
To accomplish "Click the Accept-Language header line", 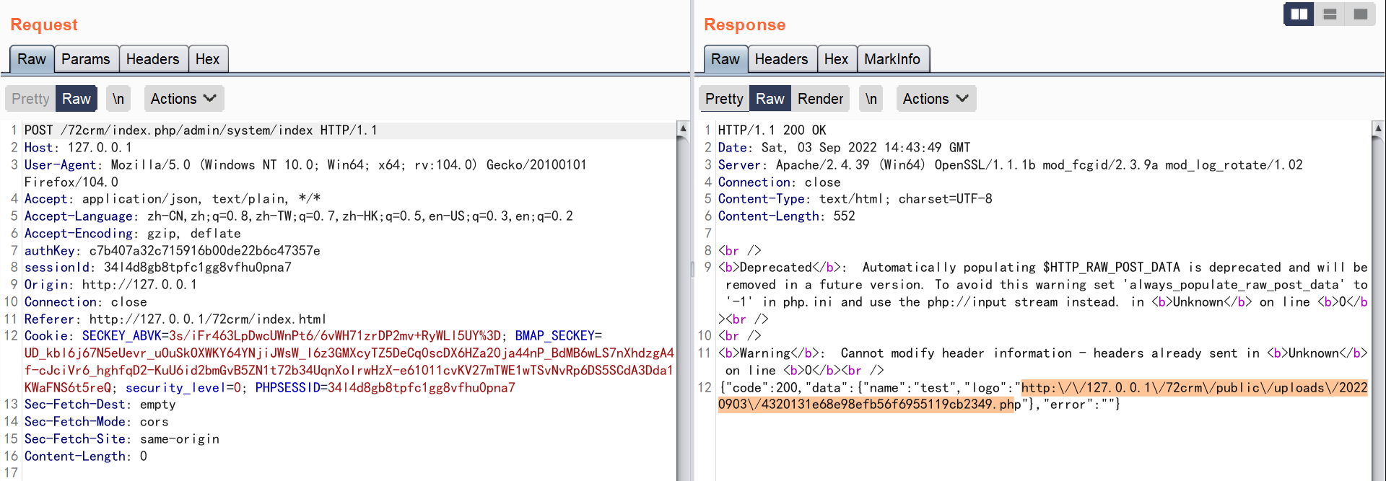I will pyautogui.click(x=299, y=216).
